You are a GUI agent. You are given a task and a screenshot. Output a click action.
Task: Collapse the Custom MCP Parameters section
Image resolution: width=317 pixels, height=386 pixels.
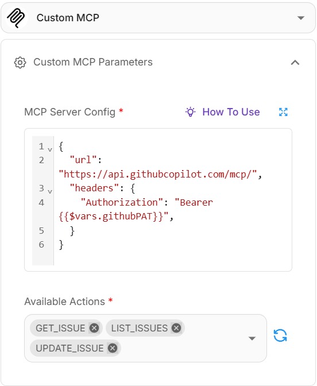295,63
